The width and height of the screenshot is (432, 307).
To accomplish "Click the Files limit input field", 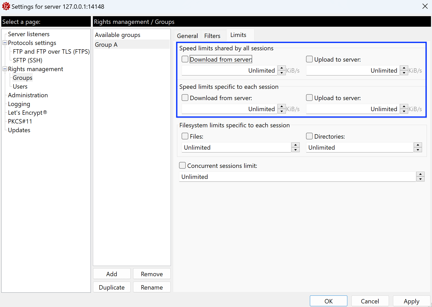I will (x=236, y=148).
